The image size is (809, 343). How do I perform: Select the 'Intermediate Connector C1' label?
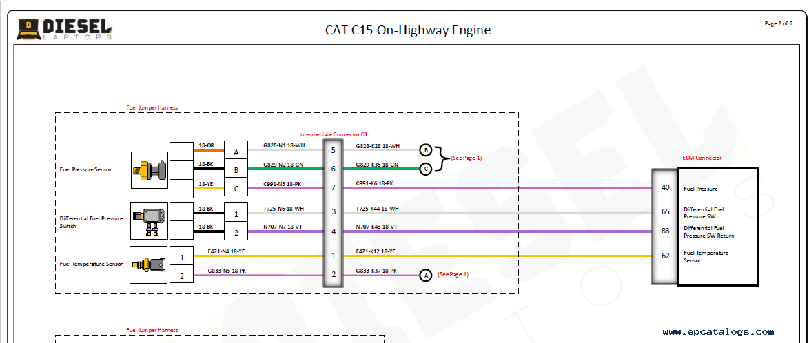click(334, 134)
